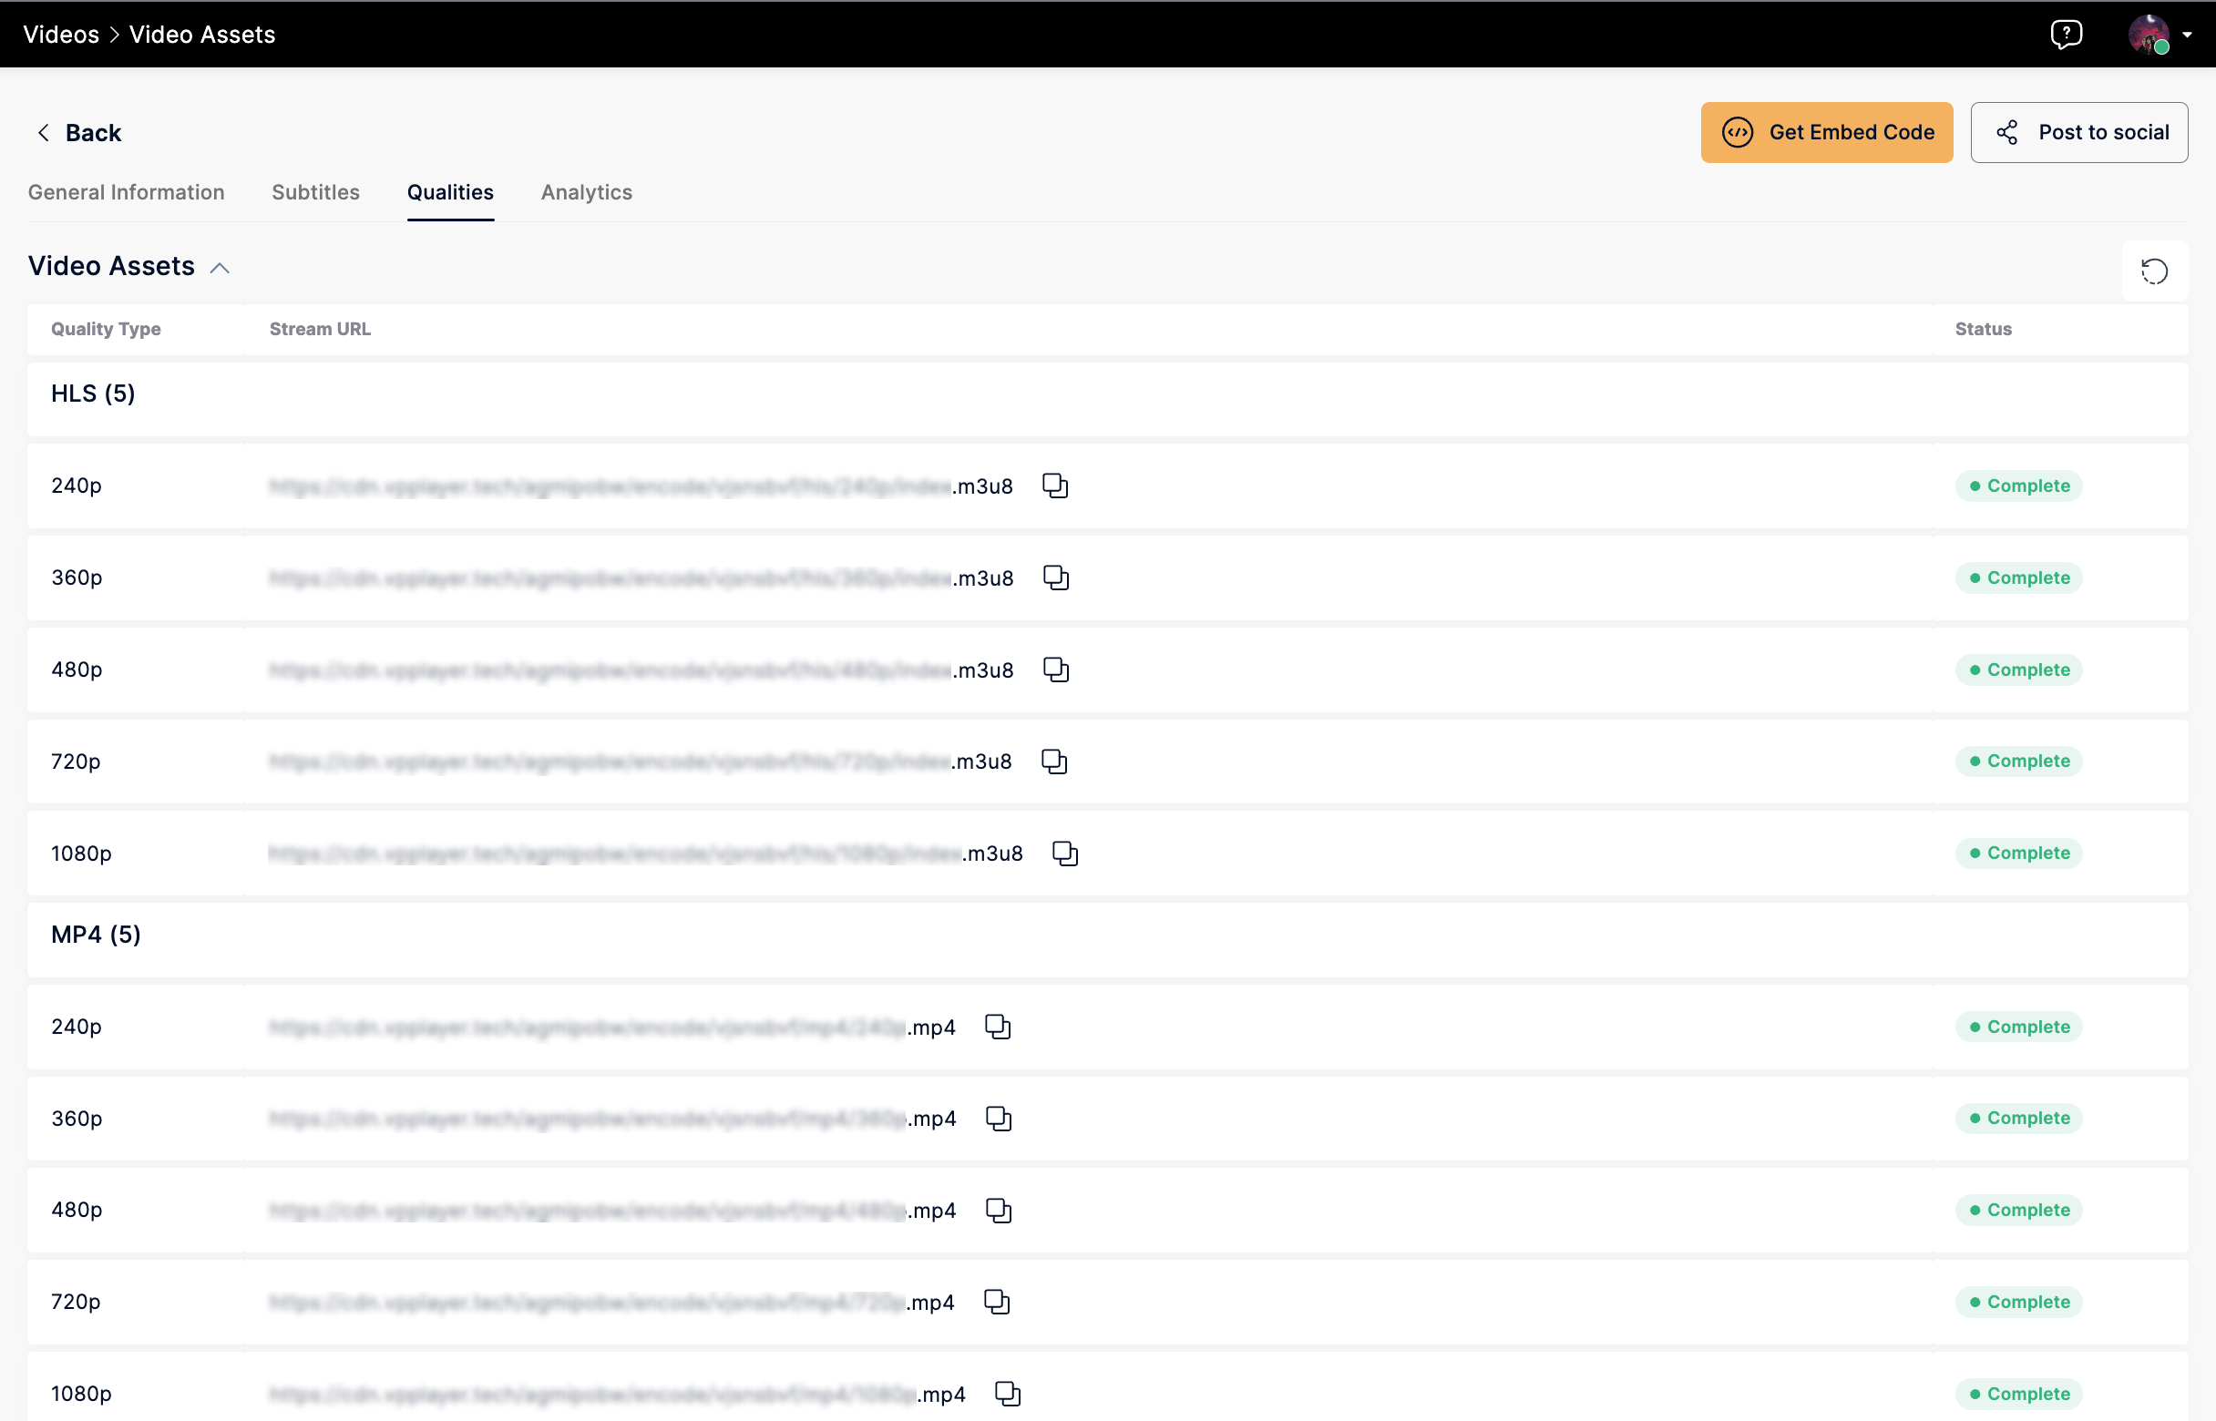The width and height of the screenshot is (2216, 1421).
Task: Click the refresh icon in Video Assets panel
Action: (x=2155, y=270)
